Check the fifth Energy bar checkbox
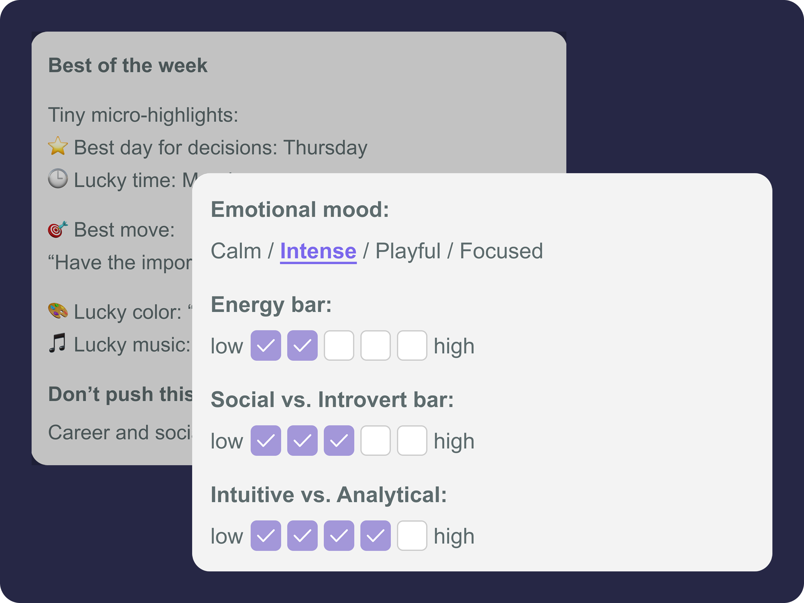The height and width of the screenshot is (603, 804). (412, 346)
